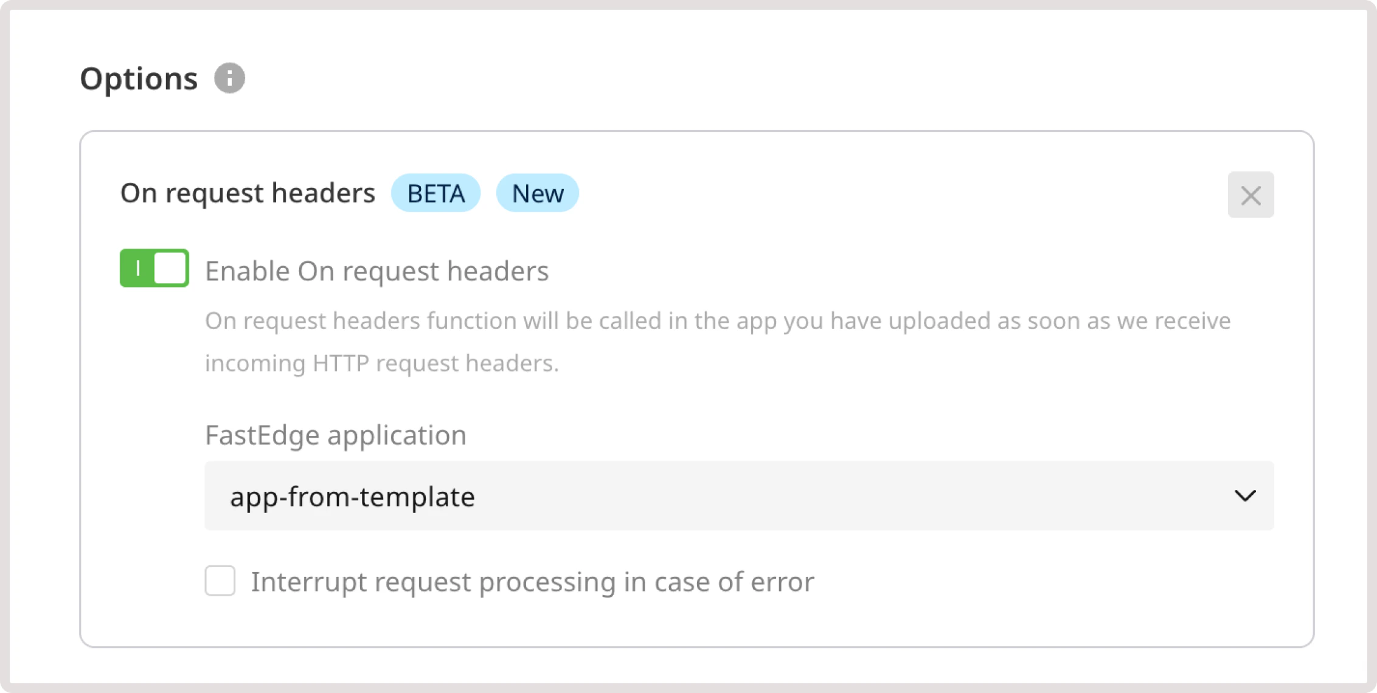
Task: Disable the Enable On request headers toggle
Action: pyautogui.click(x=154, y=269)
